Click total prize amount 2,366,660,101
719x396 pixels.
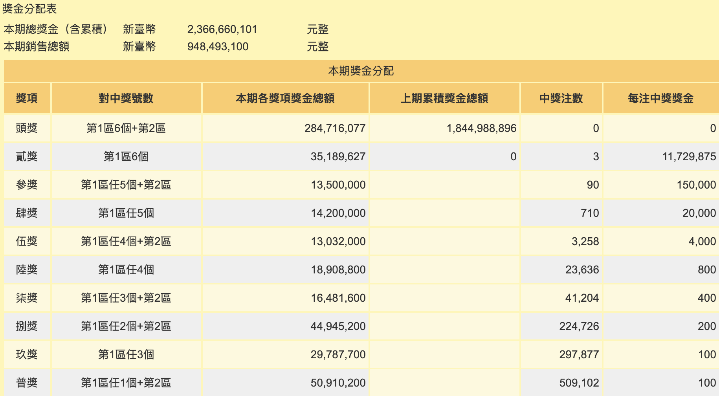pos(222,29)
